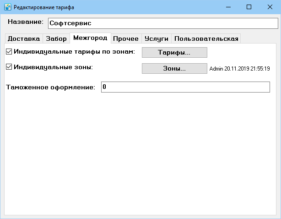Click the Admin 20.11.2019 21:55:19 timestamp
Viewport: 281px width, 219px height.
[x=240, y=69]
